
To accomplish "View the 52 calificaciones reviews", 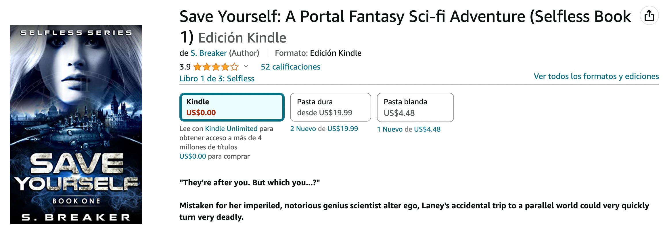I will pyautogui.click(x=290, y=67).
